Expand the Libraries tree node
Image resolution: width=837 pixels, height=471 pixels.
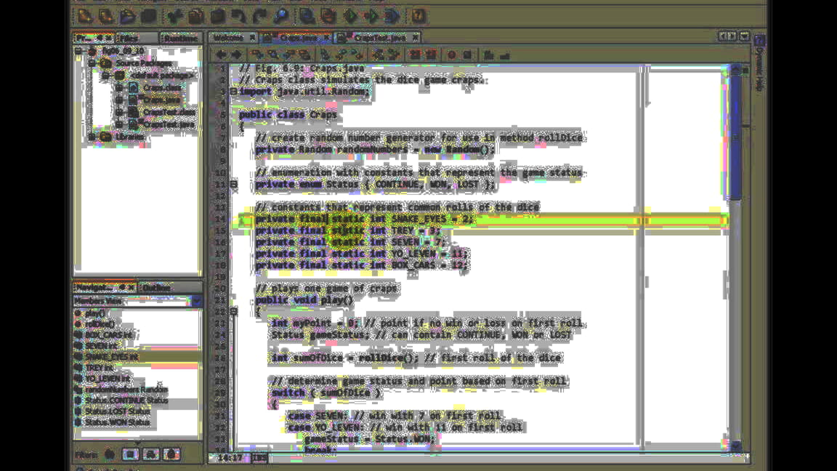click(92, 137)
